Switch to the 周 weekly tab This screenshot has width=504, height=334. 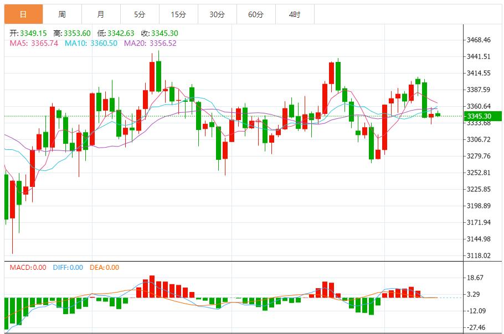(62, 14)
